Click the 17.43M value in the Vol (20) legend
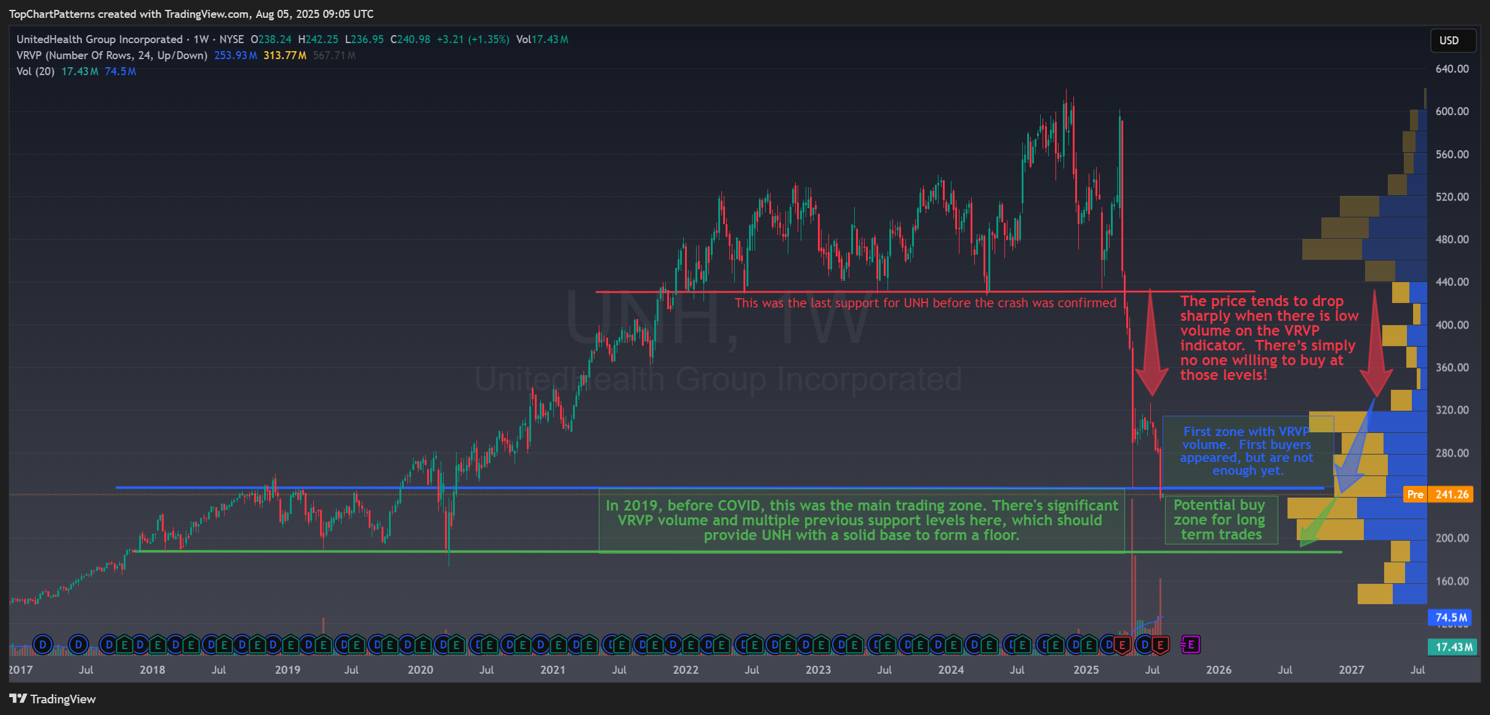Image resolution: width=1490 pixels, height=715 pixels. pos(79,71)
